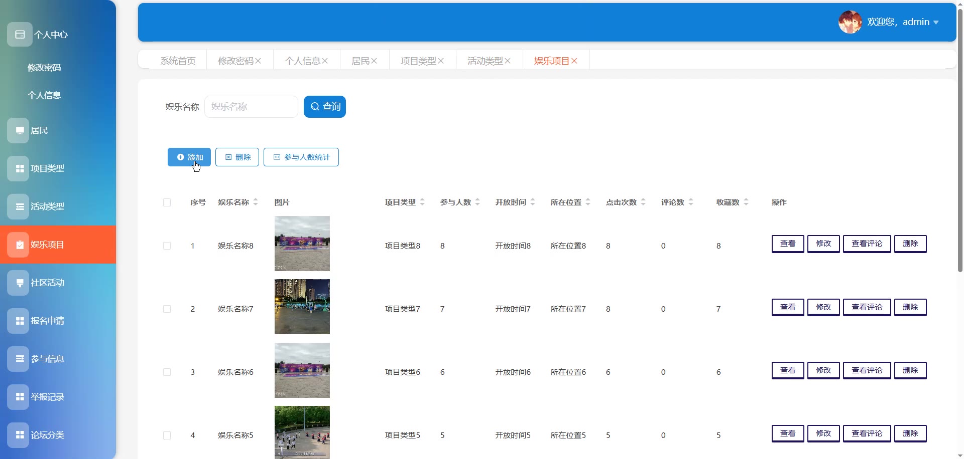Open 居民 via its monitor icon

point(19,131)
